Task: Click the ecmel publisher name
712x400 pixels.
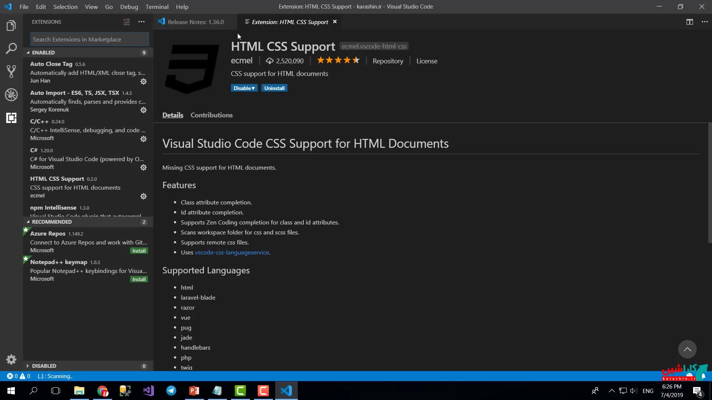Action: pos(242,60)
